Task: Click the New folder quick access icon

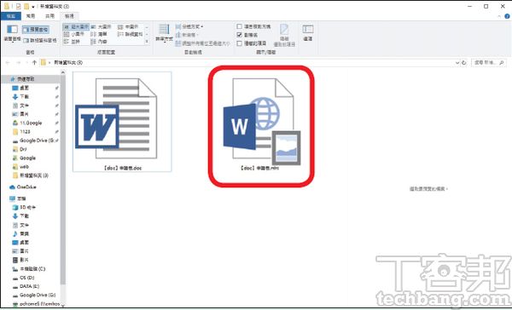Action: pyautogui.click(x=26, y=7)
